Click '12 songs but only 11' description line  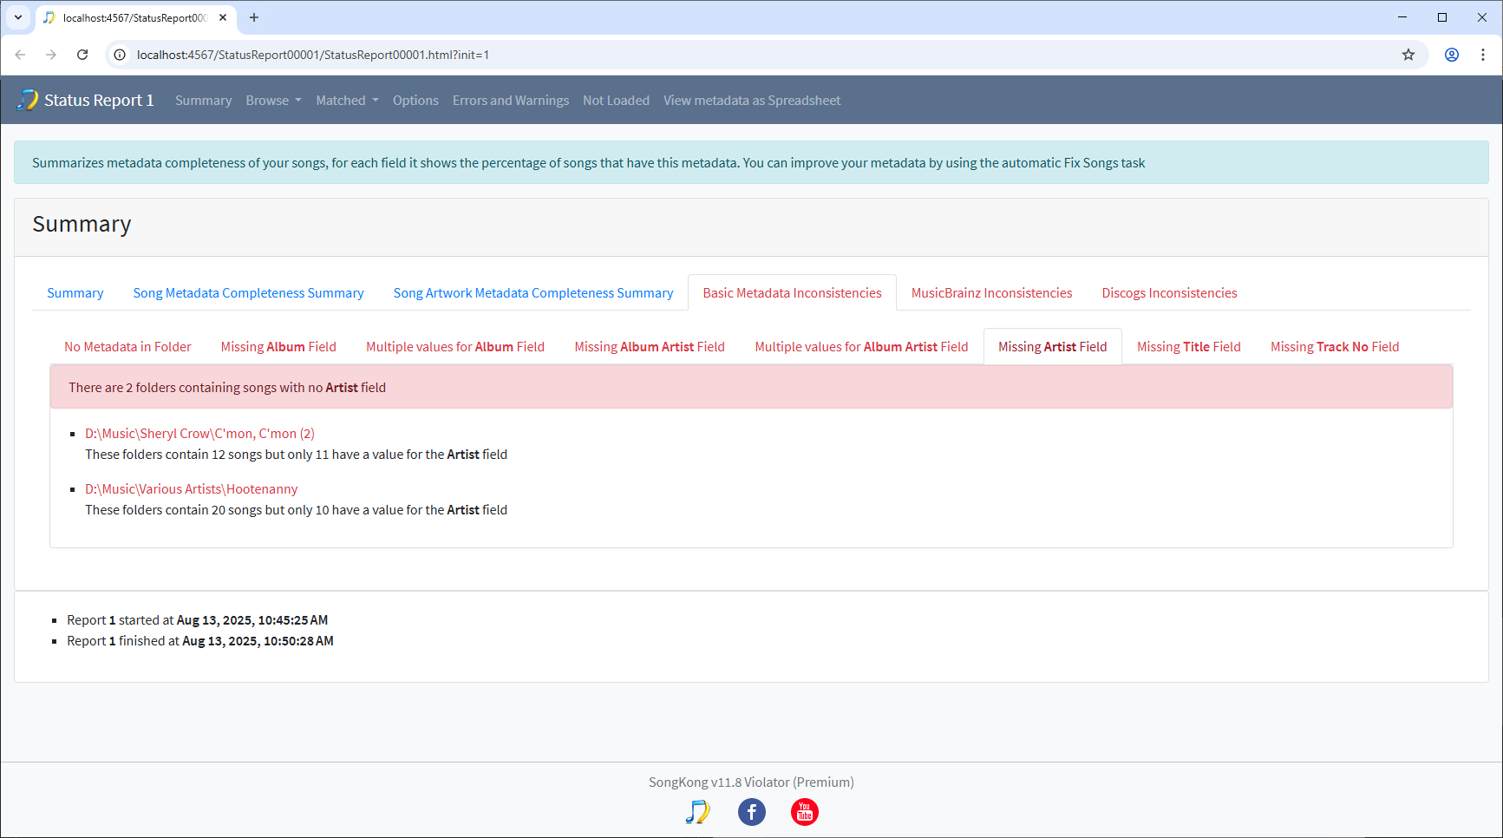tap(296, 455)
